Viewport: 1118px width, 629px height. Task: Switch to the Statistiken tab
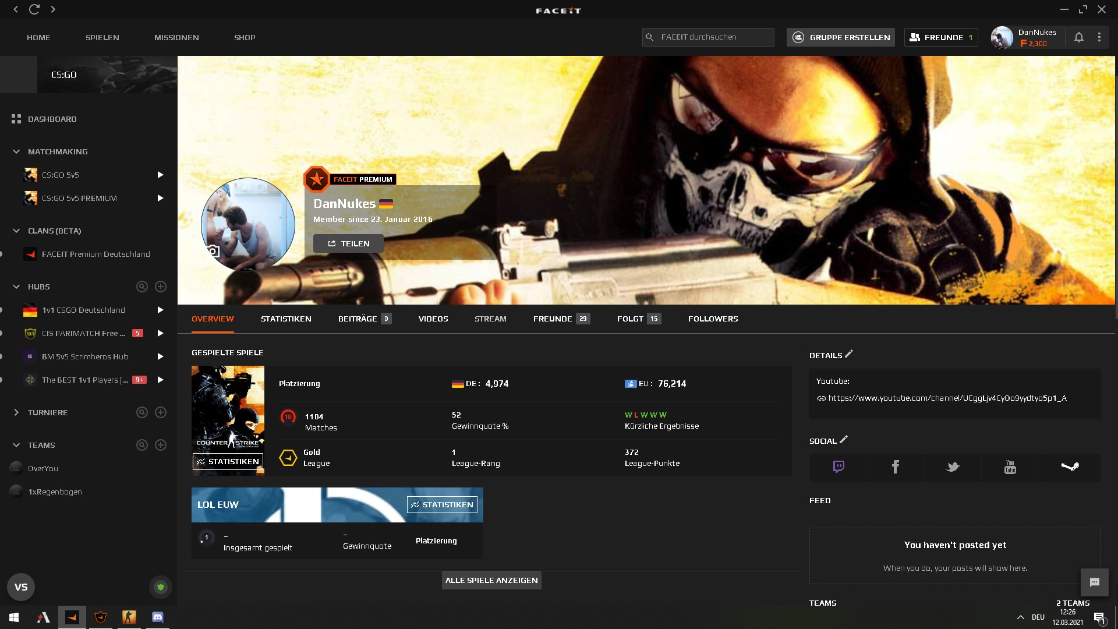tap(286, 319)
